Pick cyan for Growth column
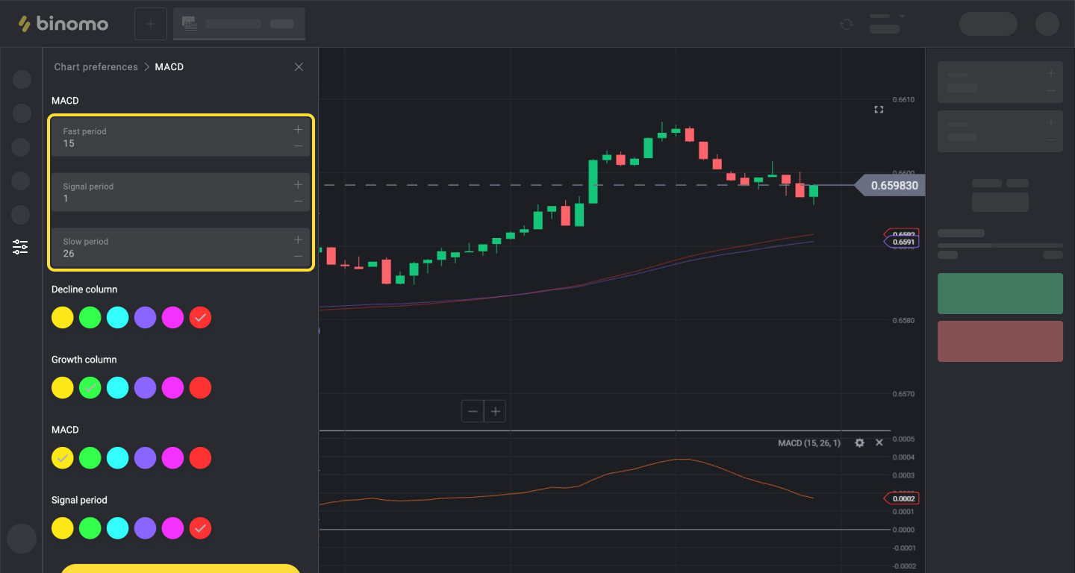Screen dimensions: 1075x573 (x=118, y=388)
